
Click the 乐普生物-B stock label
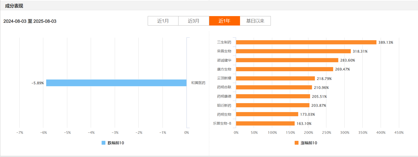[222, 123]
